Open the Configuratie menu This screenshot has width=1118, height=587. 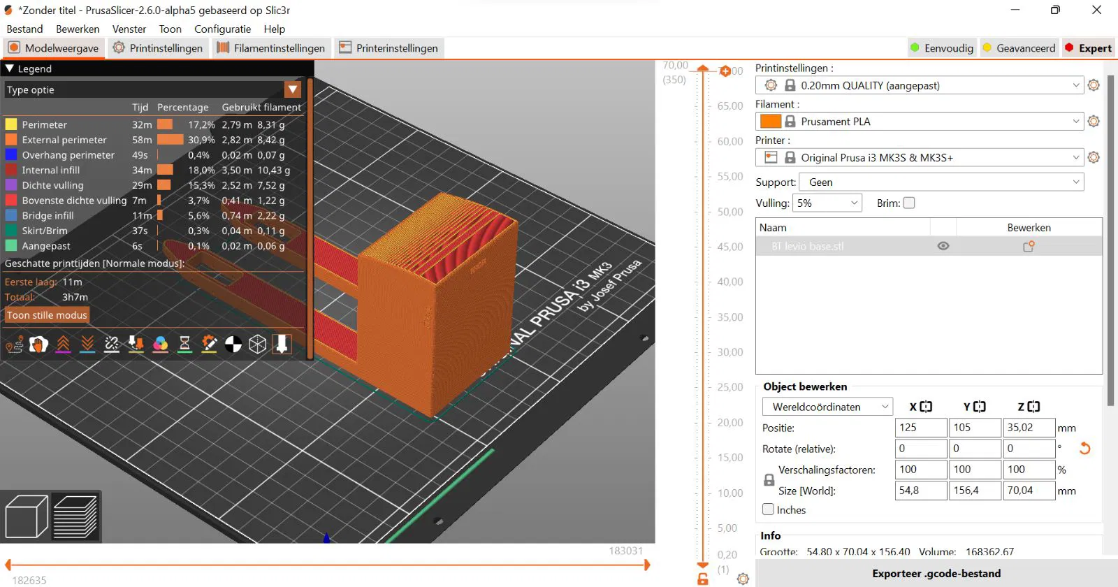(222, 29)
